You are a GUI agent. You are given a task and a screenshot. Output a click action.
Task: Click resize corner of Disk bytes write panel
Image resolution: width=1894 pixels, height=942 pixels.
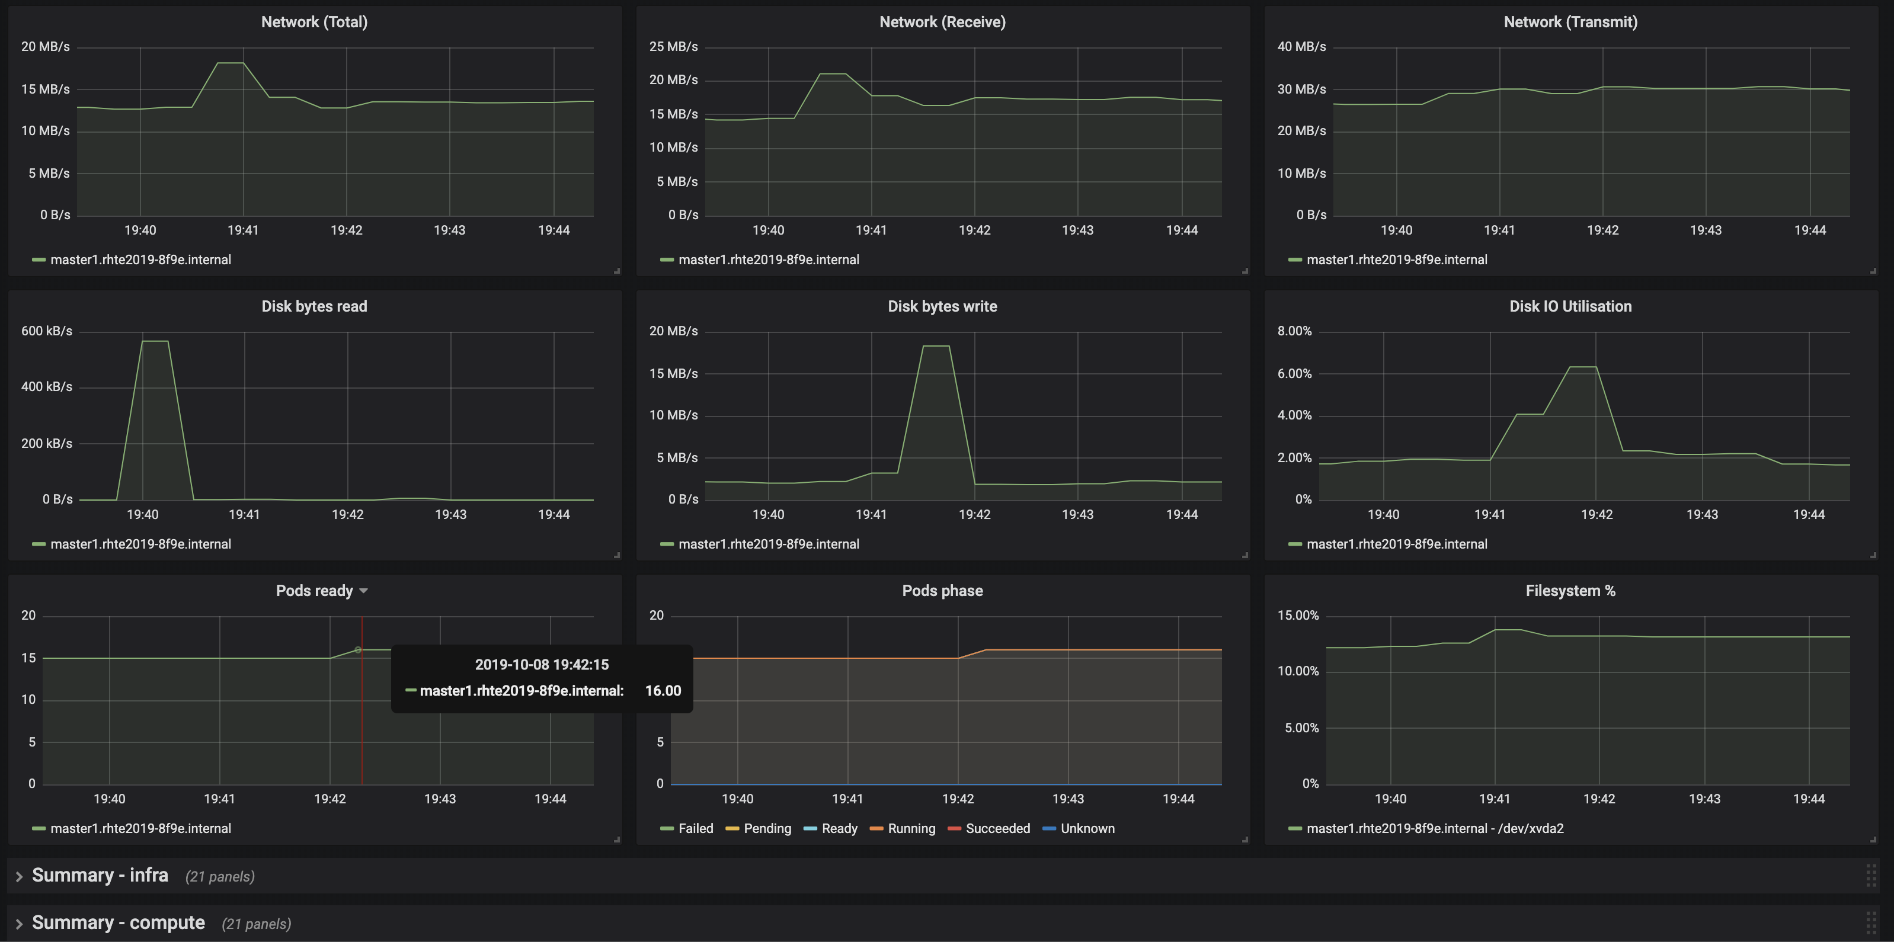click(1244, 556)
